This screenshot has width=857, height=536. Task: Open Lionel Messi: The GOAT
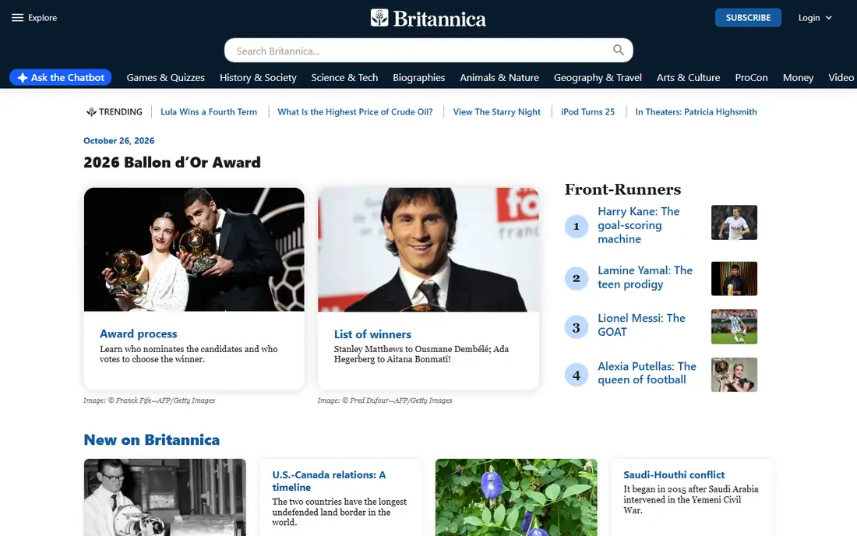(x=641, y=325)
